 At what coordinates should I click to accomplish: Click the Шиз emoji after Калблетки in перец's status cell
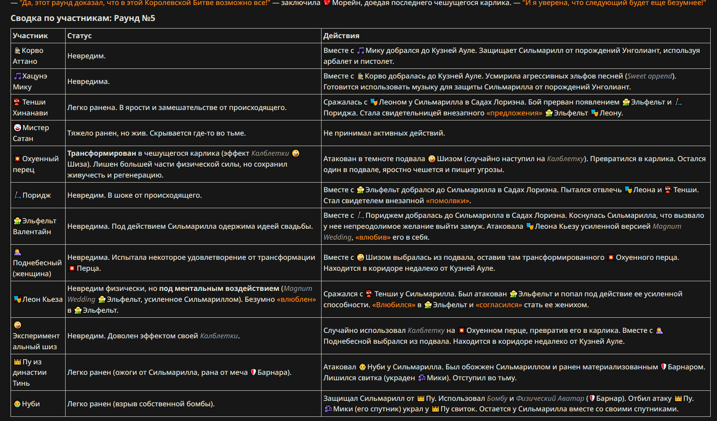click(296, 153)
